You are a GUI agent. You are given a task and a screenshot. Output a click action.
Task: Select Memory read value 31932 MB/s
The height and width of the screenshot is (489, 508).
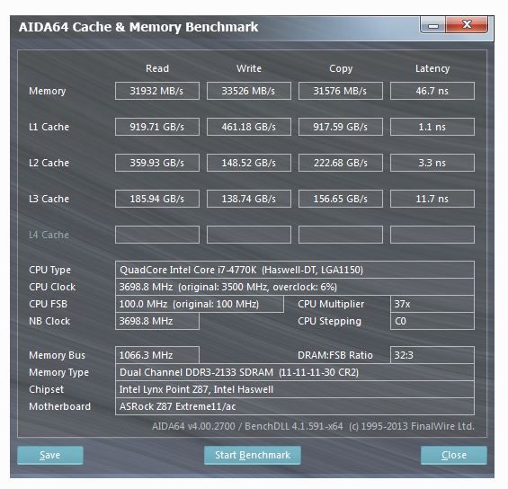point(157,91)
